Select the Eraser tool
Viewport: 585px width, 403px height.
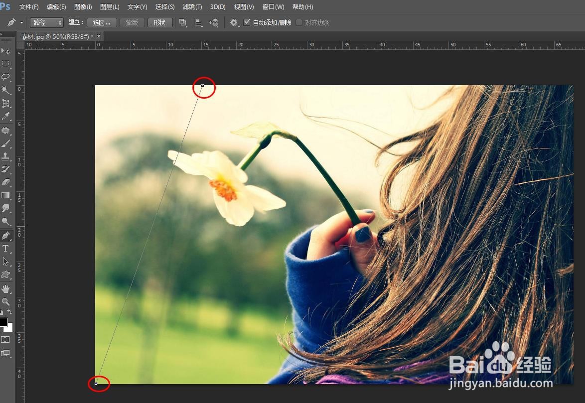coord(5,182)
